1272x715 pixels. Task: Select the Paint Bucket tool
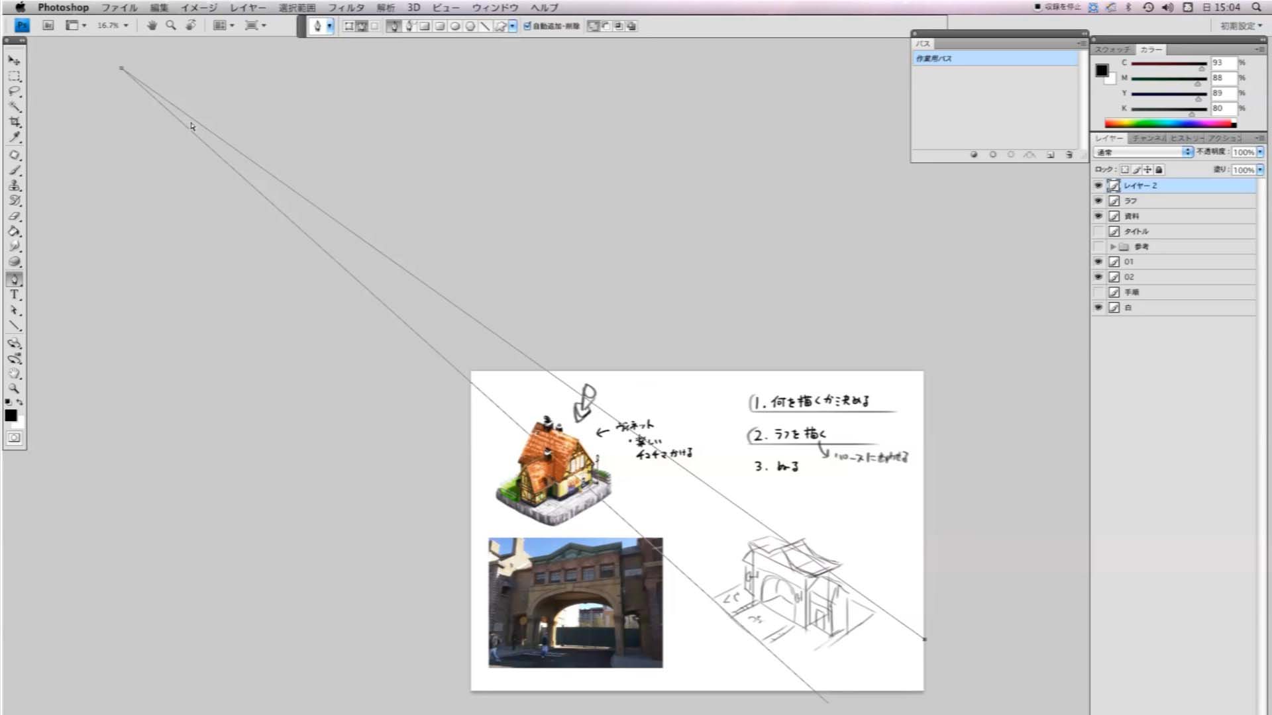point(14,232)
